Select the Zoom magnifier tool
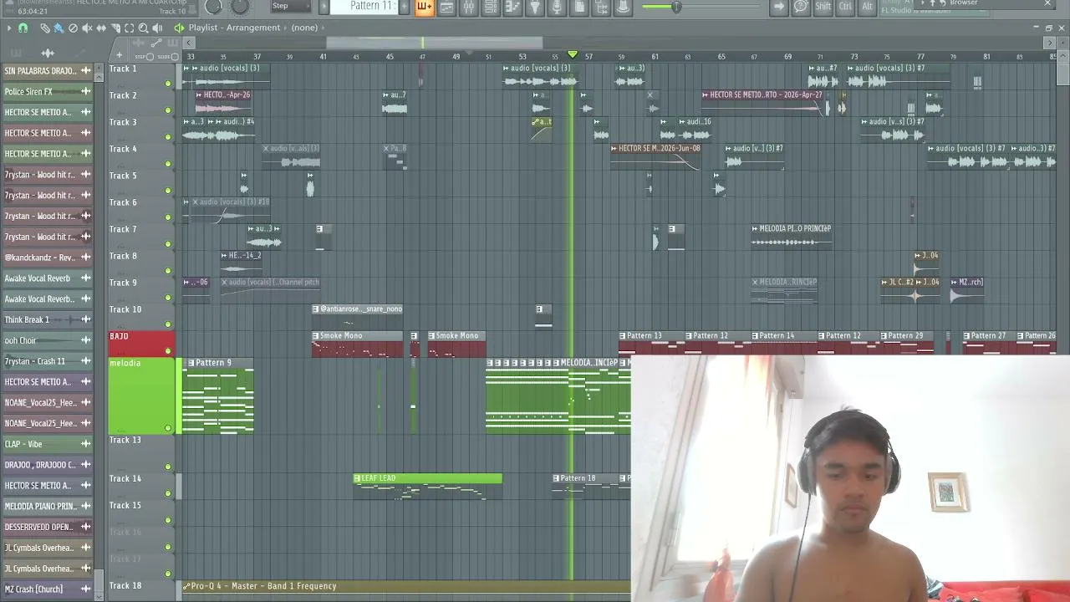The height and width of the screenshot is (602, 1070). tap(143, 28)
